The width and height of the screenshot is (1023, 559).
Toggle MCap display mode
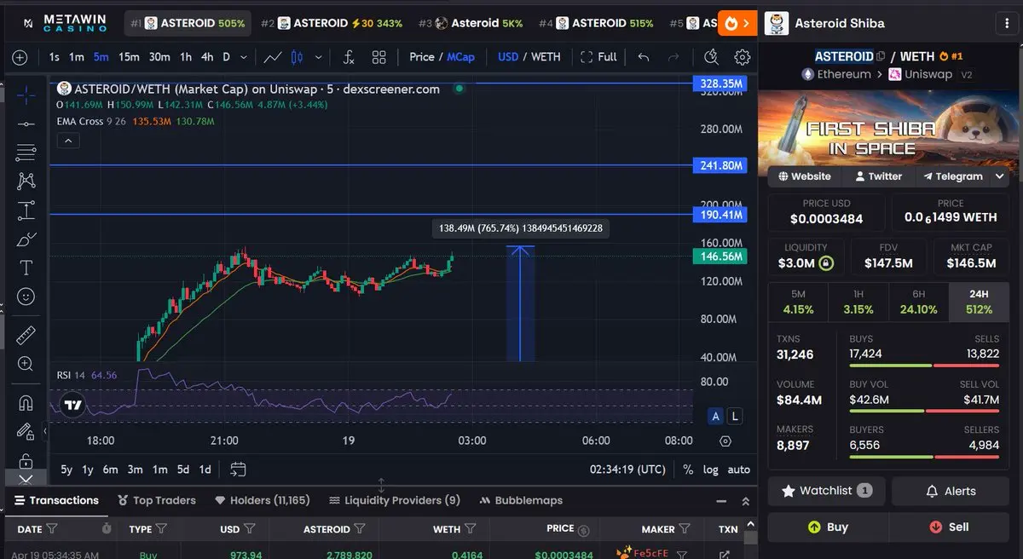pos(461,57)
